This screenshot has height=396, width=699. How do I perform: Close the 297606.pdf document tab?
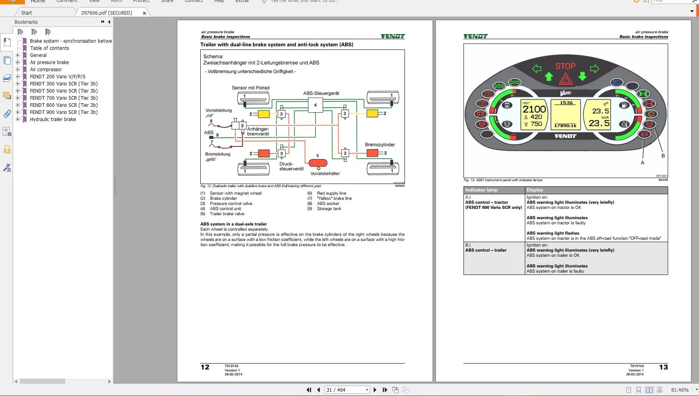(x=144, y=13)
